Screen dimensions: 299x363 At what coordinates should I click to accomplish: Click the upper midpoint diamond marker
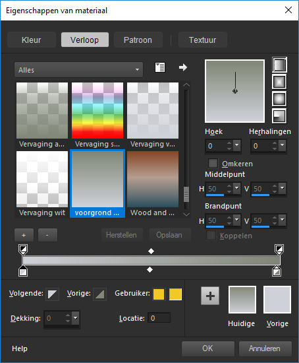point(151,251)
